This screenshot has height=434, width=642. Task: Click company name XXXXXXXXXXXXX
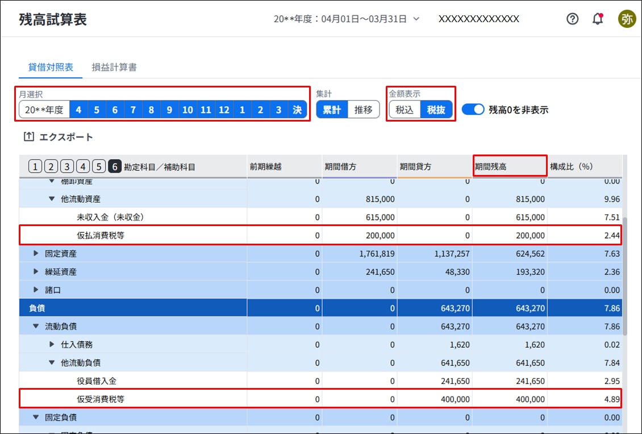pos(478,19)
